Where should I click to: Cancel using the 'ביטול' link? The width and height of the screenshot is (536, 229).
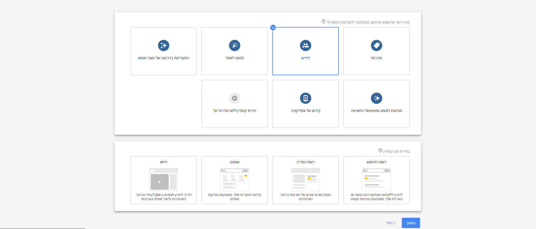coord(391,223)
